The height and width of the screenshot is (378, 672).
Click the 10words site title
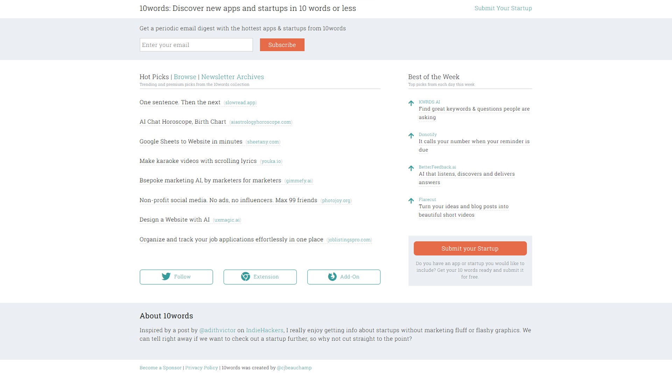pos(248,8)
